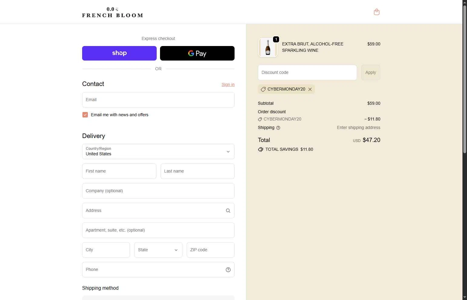Click the Total Savings tag icon

tap(261, 150)
